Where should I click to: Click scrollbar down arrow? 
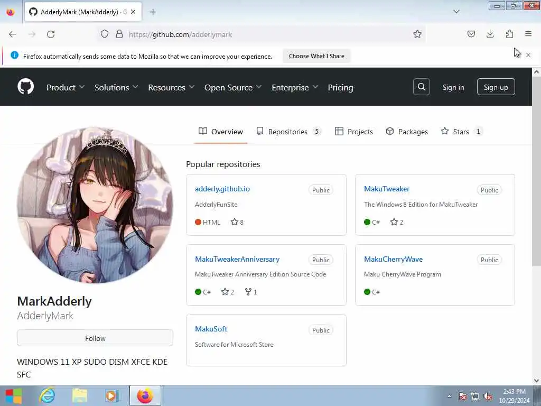(x=536, y=381)
